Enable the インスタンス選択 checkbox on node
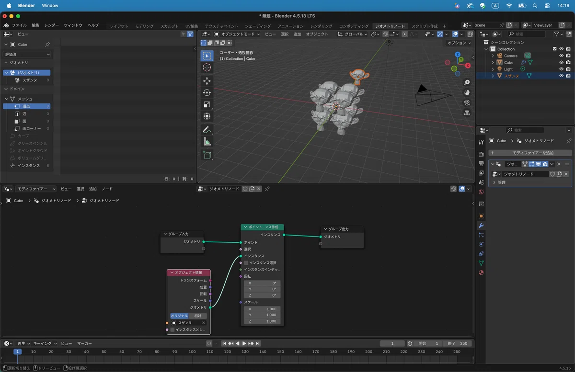The width and height of the screenshot is (575, 372). (246, 263)
